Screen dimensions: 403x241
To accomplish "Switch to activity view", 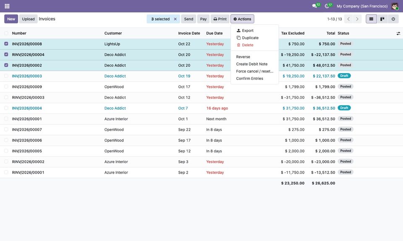I will 393,19.
